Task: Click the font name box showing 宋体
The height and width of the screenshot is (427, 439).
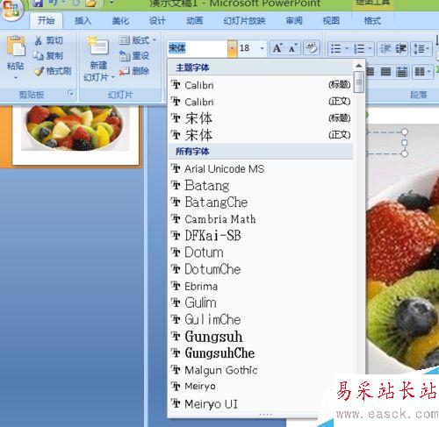Action: 198,48
